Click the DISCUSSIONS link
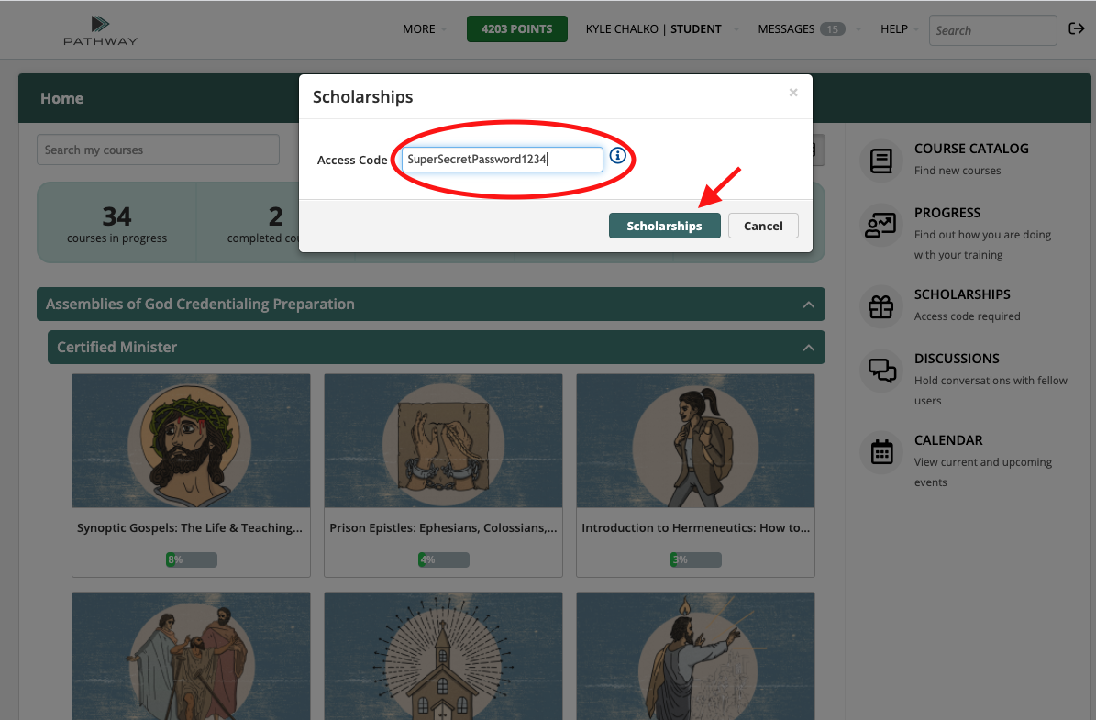The image size is (1096, 720). coord(957,359)
